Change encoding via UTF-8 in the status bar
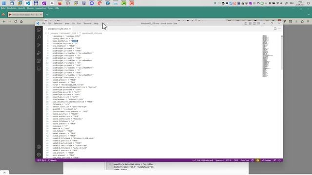312x175 pixels. 229,160
